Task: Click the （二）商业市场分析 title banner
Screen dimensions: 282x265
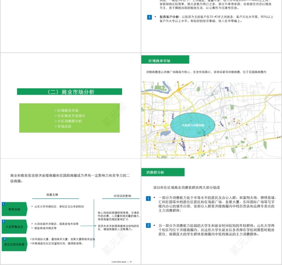Action: point(70,91)
